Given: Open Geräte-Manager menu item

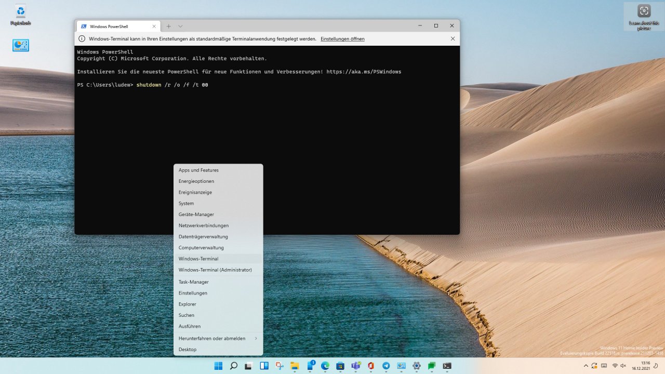Looking at the screenshot, I should tap(218, 215).
